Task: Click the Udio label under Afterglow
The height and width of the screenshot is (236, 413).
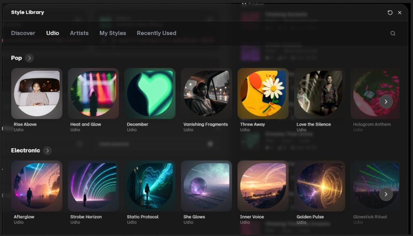Action: click(x=19, y=222)
